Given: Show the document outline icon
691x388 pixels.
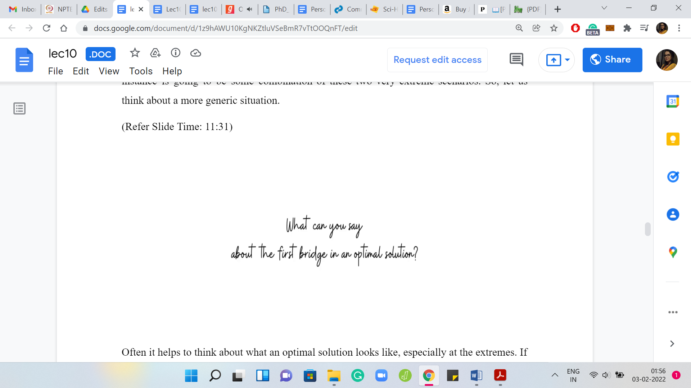Looking at the screenshot, I should click(19, 108).
